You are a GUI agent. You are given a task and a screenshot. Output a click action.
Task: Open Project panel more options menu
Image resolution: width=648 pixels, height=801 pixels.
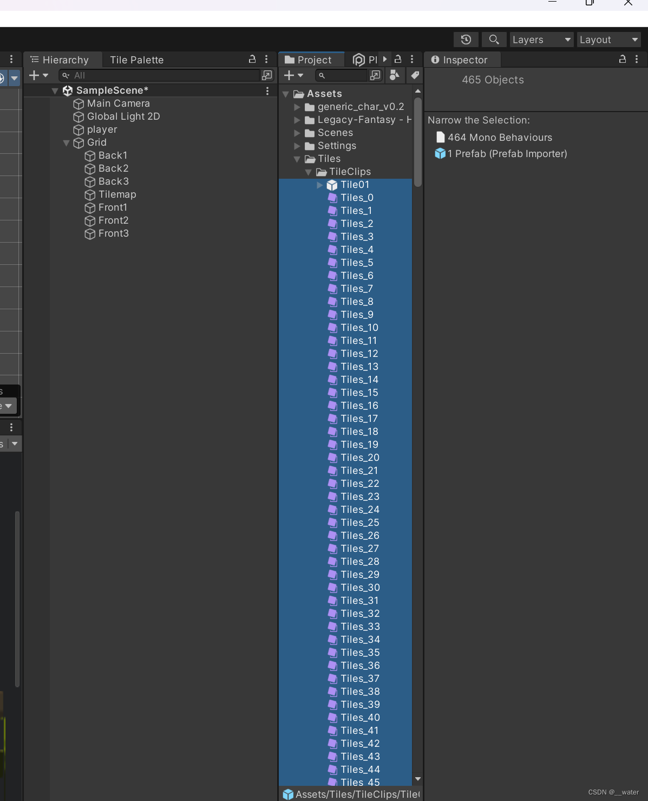[412, 59]
